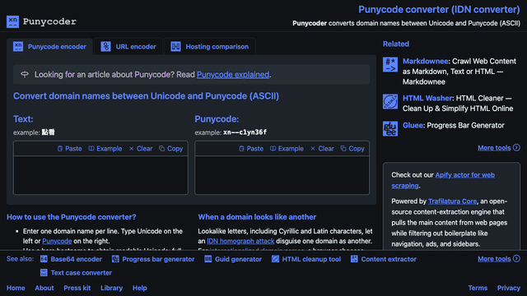Click the Progress bar generator icon
This screenshot has height=296, width=527.
[x=115, y=259]
